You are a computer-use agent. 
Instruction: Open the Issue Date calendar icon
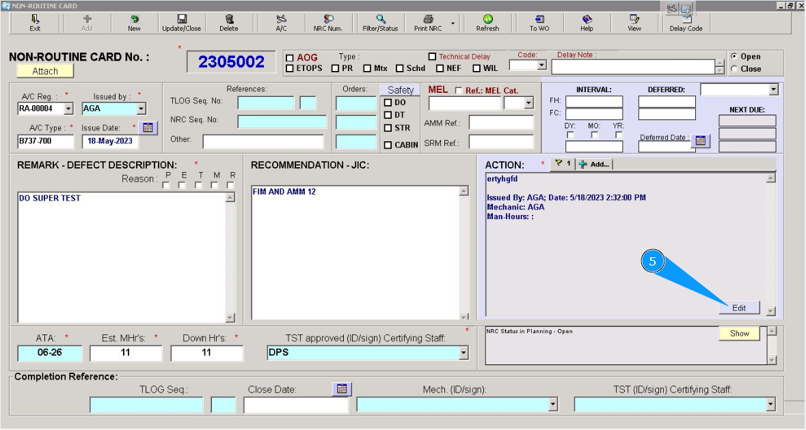coord(148,128)
